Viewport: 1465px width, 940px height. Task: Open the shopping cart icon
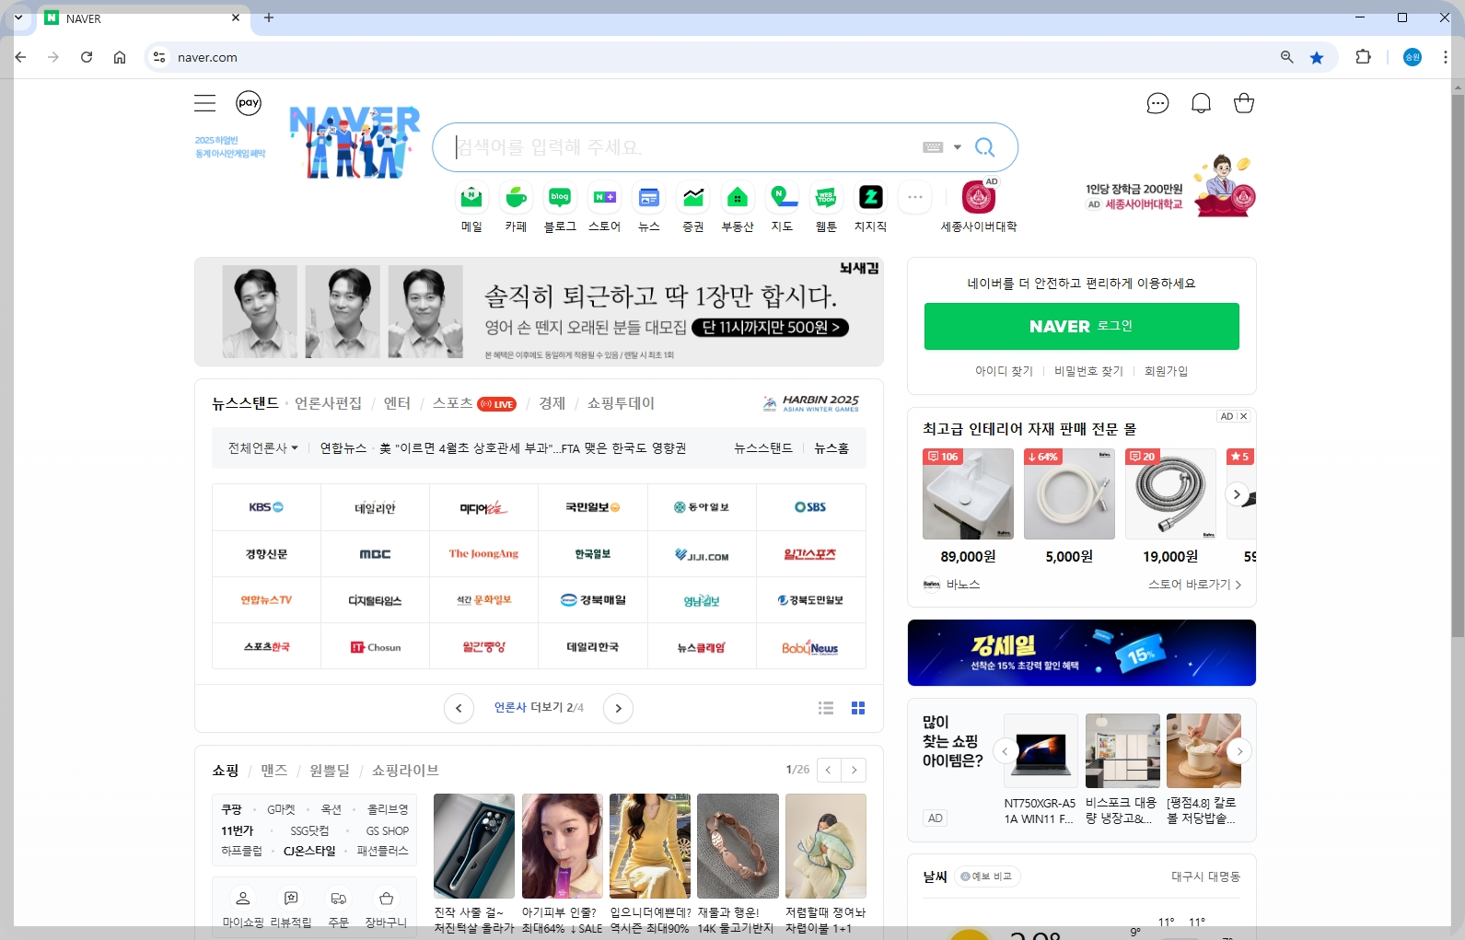(x=1244, y=103)
